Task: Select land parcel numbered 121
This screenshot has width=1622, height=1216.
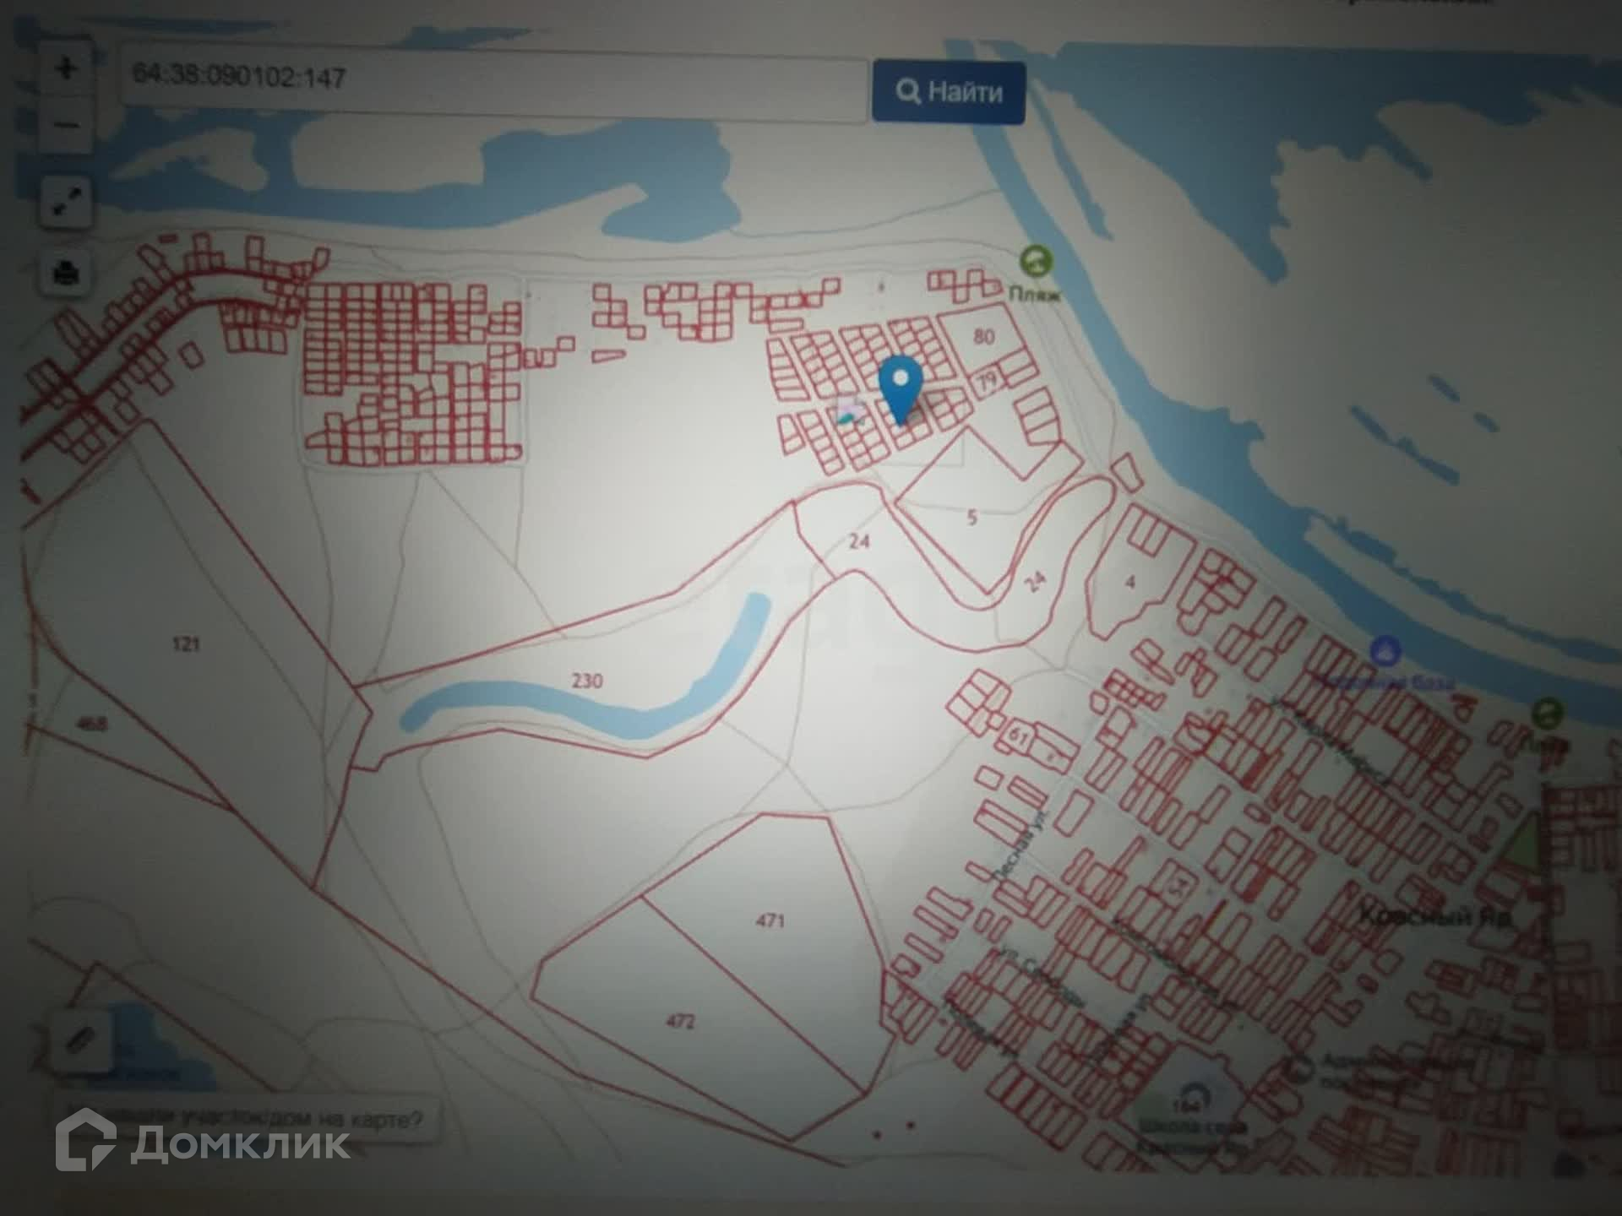Action: tap(185, 645)
